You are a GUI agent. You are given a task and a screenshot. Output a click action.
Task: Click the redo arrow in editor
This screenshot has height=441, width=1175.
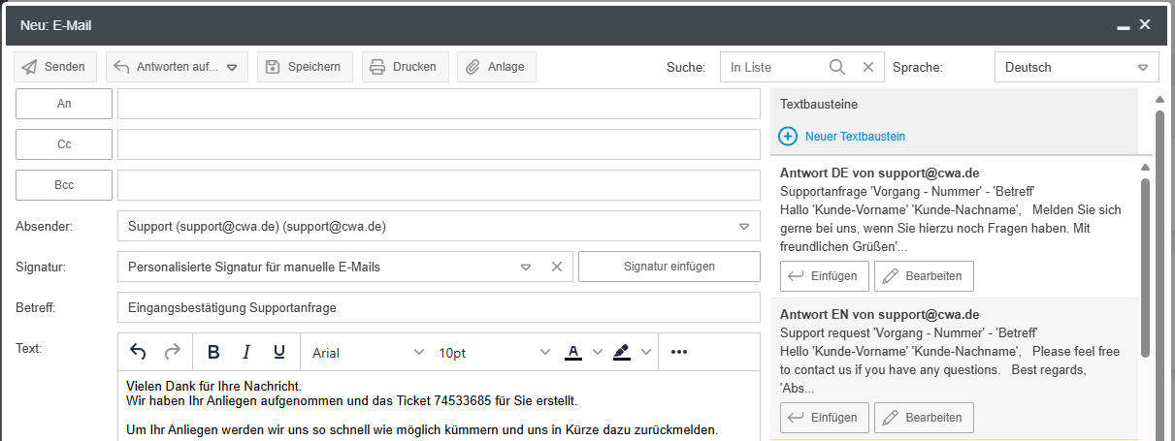pos(172,352)
